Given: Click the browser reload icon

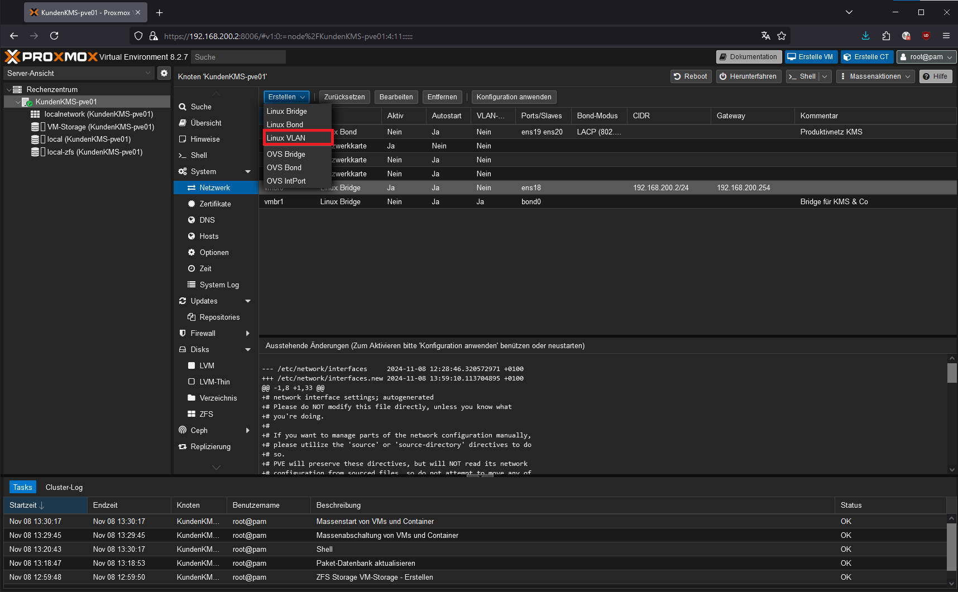Looking at the screenshot, I should pos(54,36).
